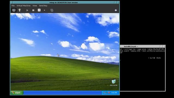Open the Virtual Machine menu

pyautogui.click(x=24, y=5)
